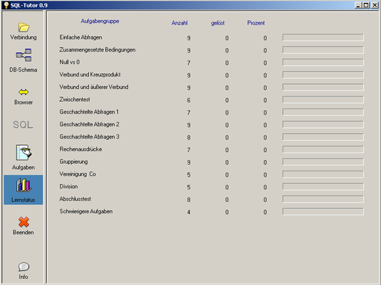
Task: Click Anzahl value 4 for Schwierigere Aufgaben
Action: tap(189, 212)
